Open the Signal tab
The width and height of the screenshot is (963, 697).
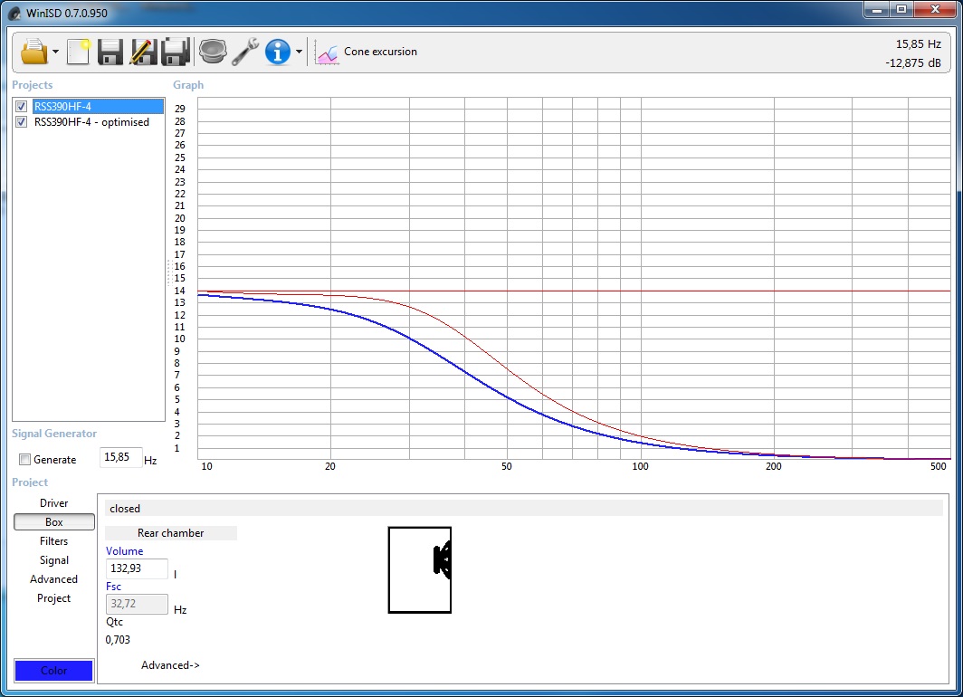pos(54,560)
